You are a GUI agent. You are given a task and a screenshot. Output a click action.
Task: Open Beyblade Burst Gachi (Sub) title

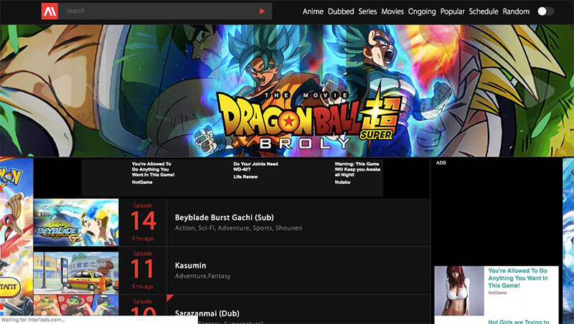(x=225, y=217)
